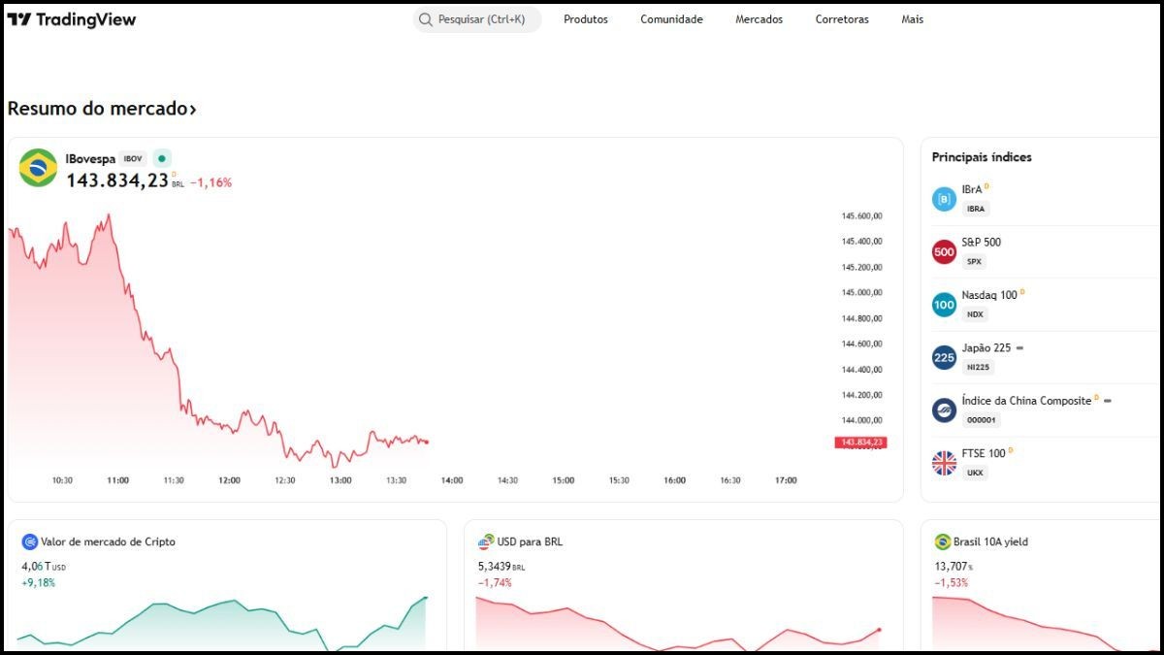Open the Comunidade menu
Image resolution: width=1164 pixels, height=655 pixels.
coord(671,19)
